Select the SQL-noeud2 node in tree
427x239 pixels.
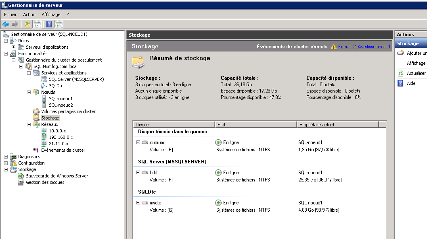click(61, 105)
